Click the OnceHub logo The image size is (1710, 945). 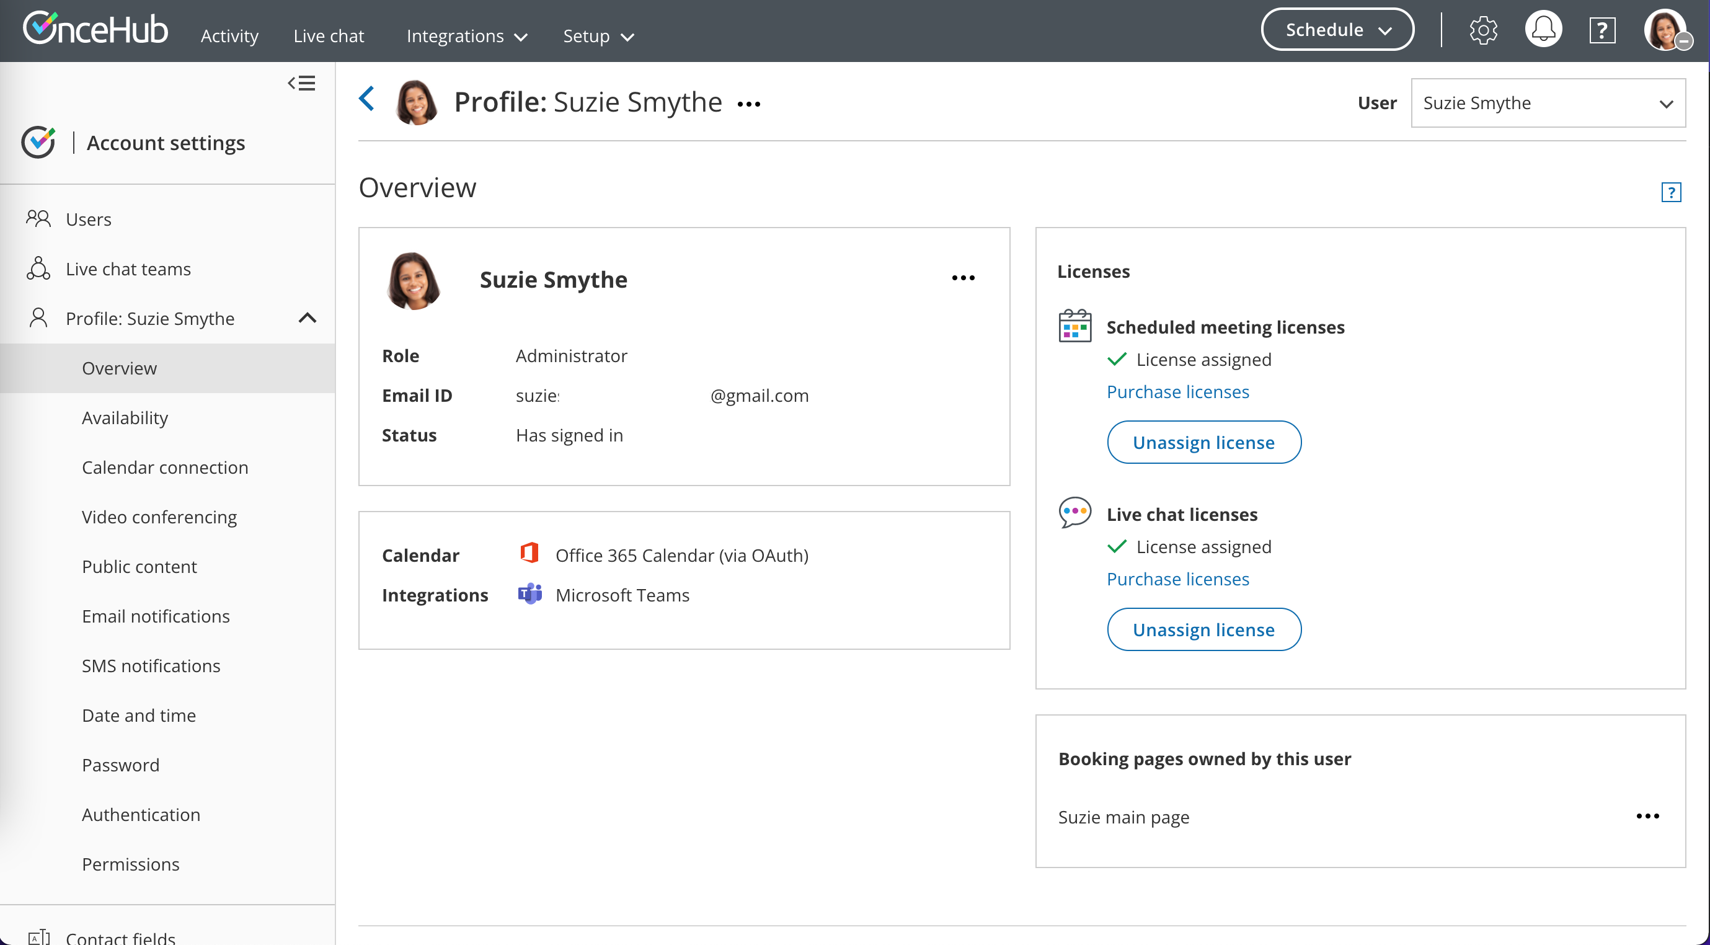95,30
